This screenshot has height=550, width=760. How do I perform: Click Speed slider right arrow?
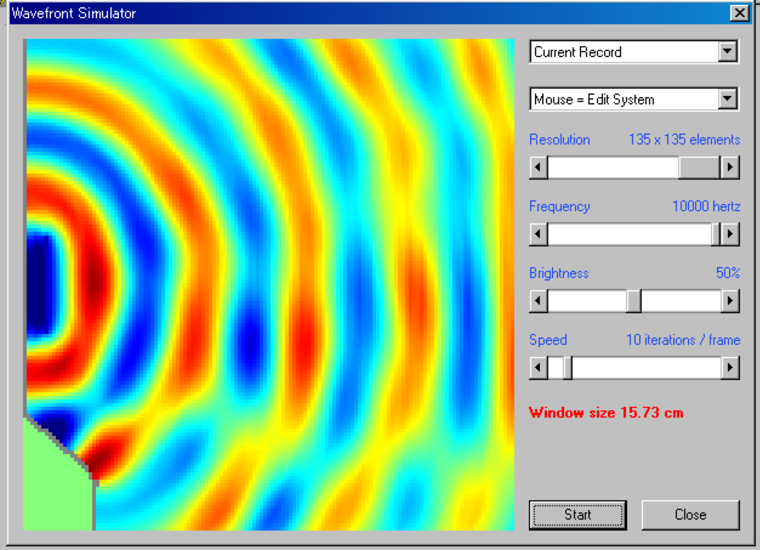tap(730, 367)
